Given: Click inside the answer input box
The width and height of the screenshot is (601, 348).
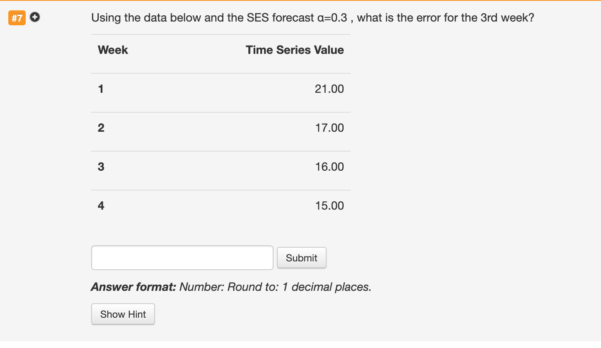Looking at the screenshot, I should [x=182, y=257].
